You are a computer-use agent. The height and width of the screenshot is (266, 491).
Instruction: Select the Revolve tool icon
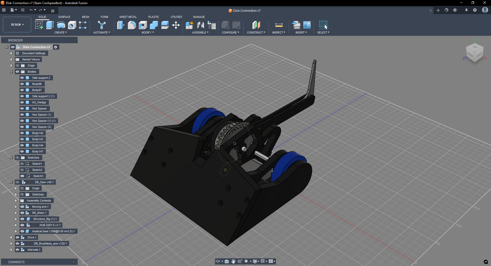[x=61, y=25]
